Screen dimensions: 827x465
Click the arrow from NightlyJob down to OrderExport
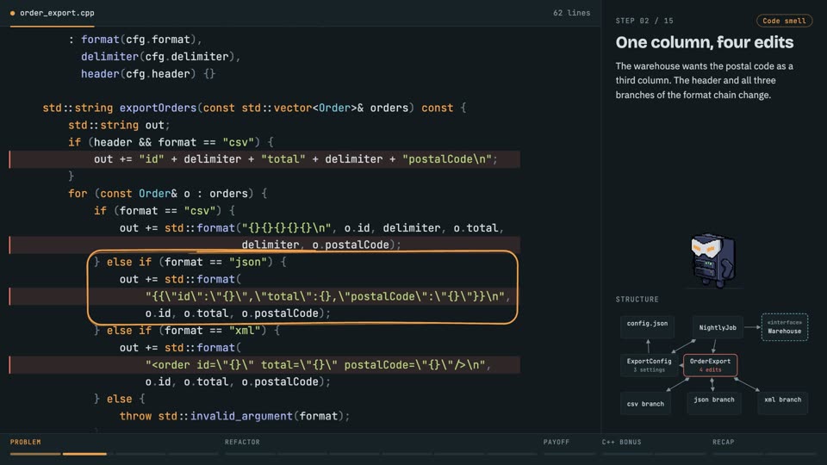[x=713, y=346]
